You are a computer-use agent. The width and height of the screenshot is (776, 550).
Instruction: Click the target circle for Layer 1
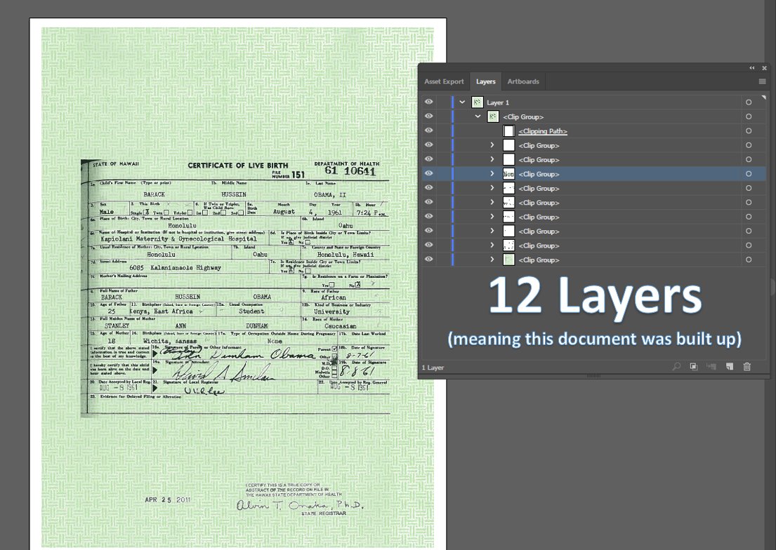tap(749, 102)
